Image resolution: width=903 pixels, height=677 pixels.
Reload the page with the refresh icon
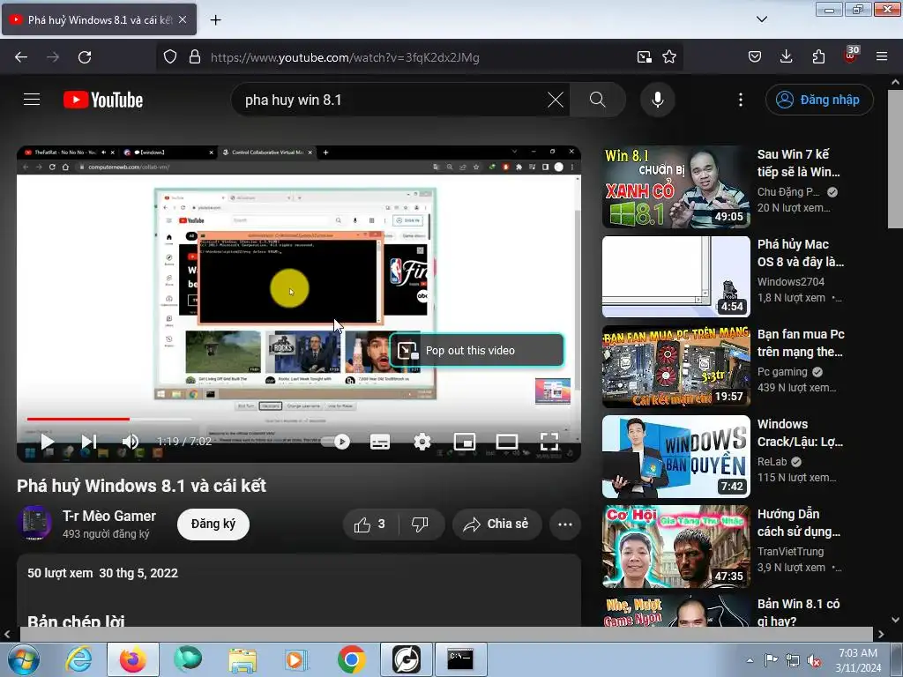85,57
